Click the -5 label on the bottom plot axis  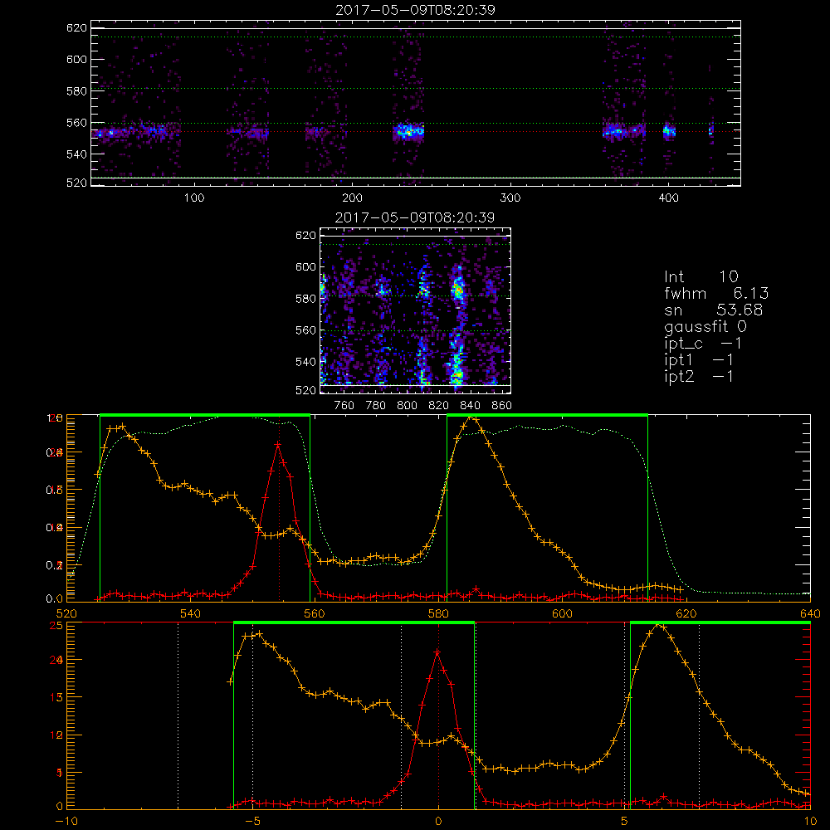click(x=252, y=821)
